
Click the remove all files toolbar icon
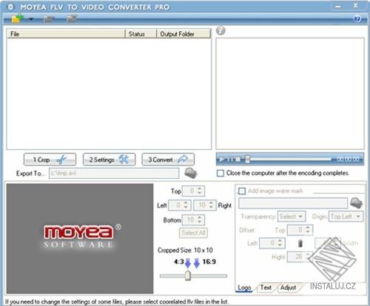72,18
